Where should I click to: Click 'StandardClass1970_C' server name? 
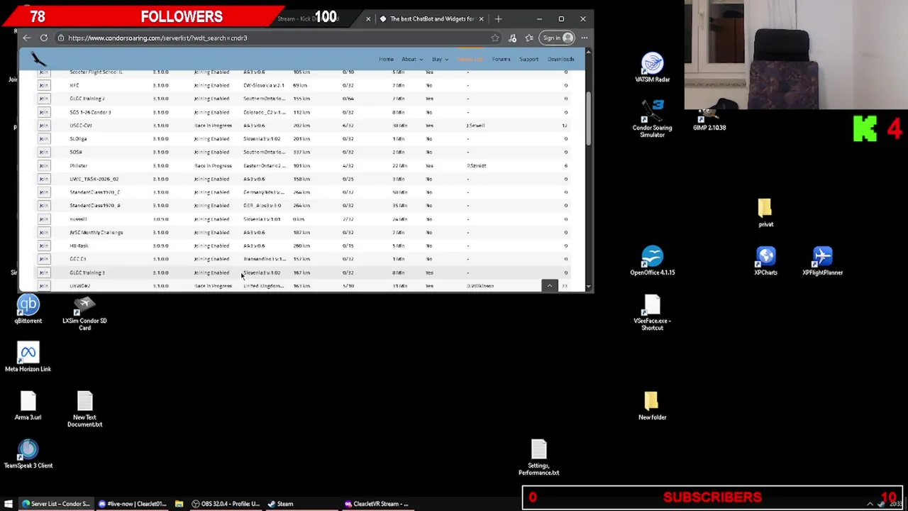[95, 192]
